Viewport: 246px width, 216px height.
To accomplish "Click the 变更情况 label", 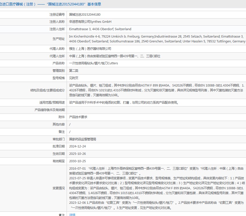I will click(x=59, y=188).
